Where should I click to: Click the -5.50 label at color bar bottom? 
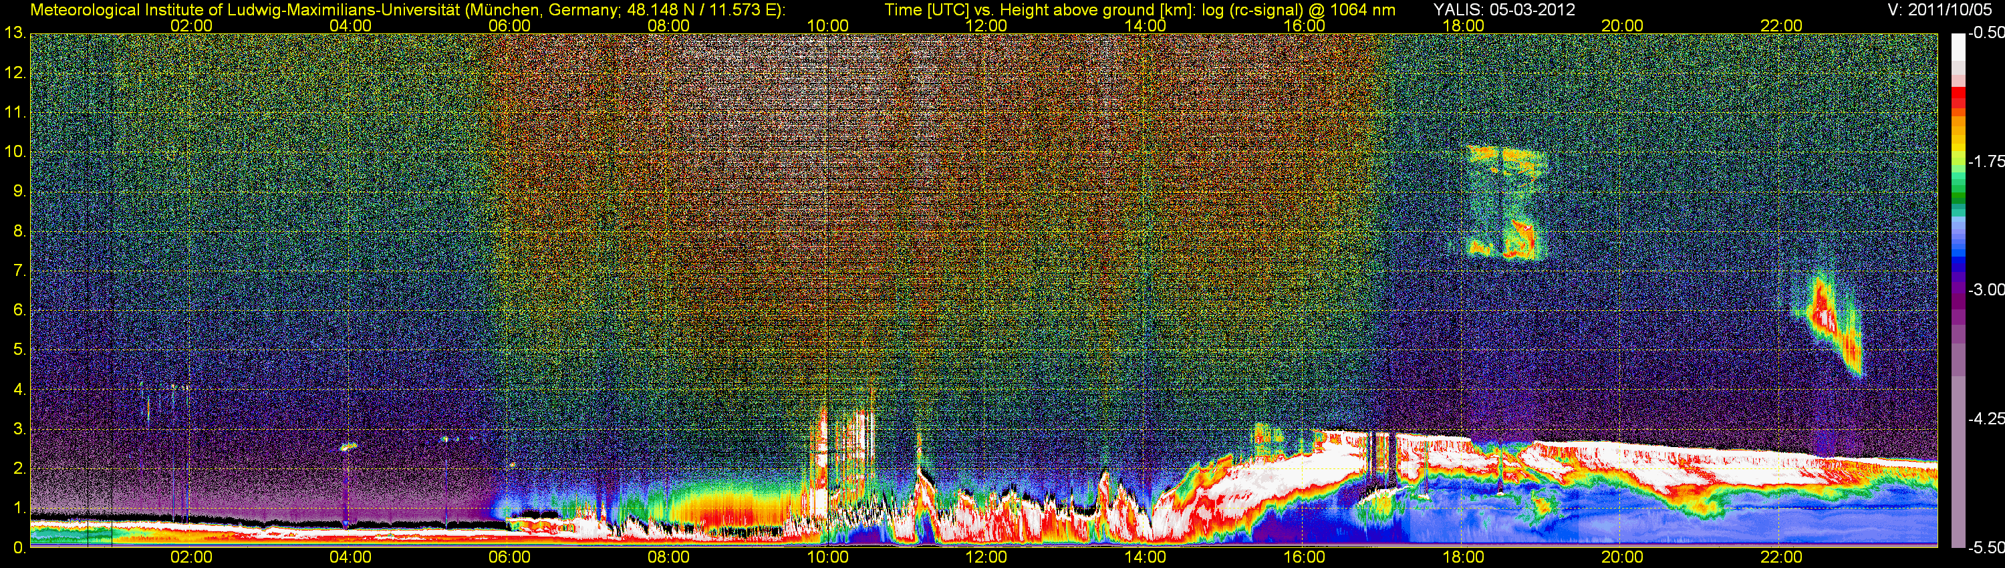coord(1986,548)
